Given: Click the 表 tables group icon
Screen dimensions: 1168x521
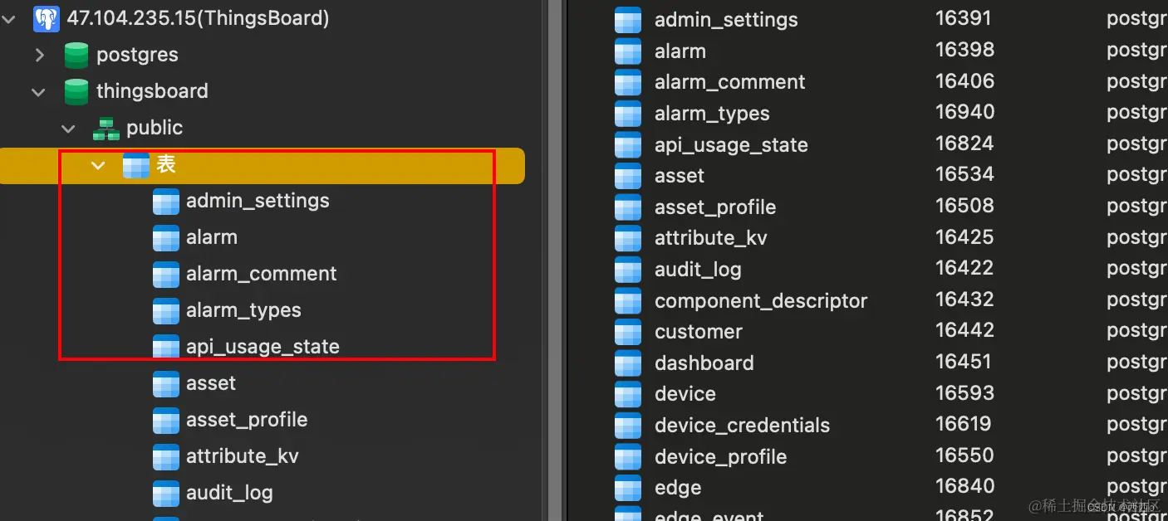Looking at the screenshot, I should (x=136, y=165).
